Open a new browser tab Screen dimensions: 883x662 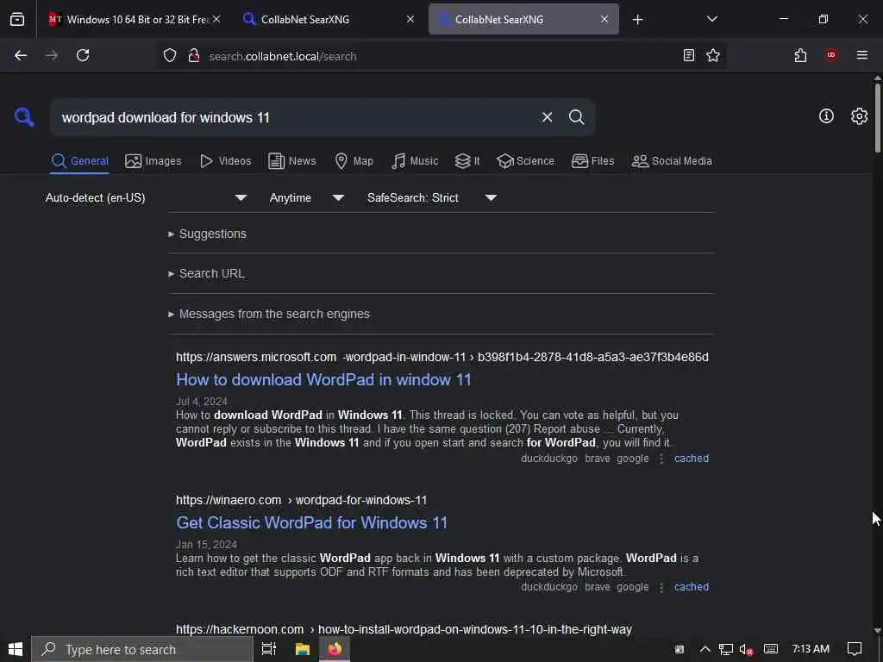coord(637,20)
